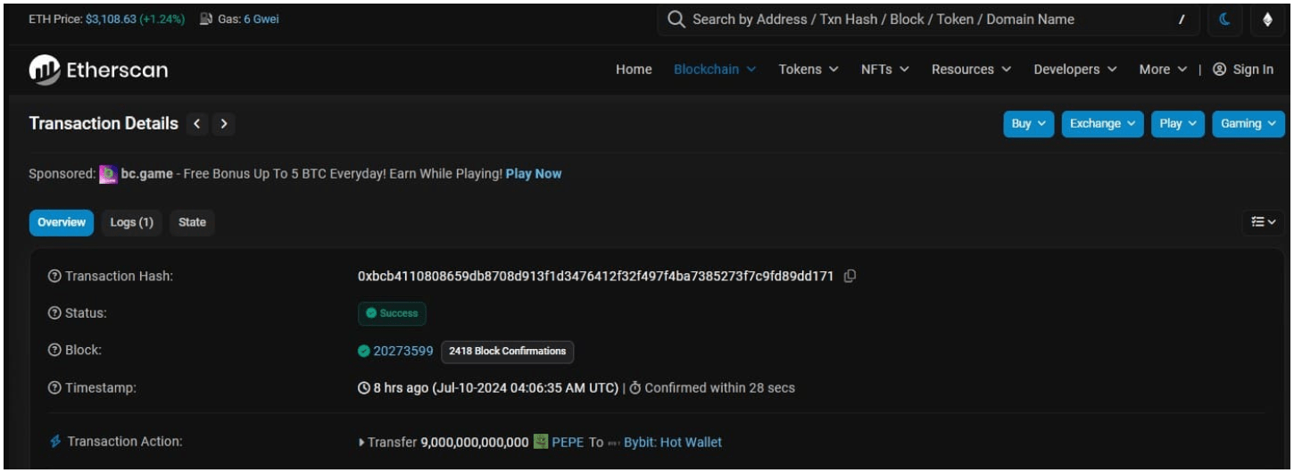
Task: Open block 20273599
Action: (x=403, y=351)
